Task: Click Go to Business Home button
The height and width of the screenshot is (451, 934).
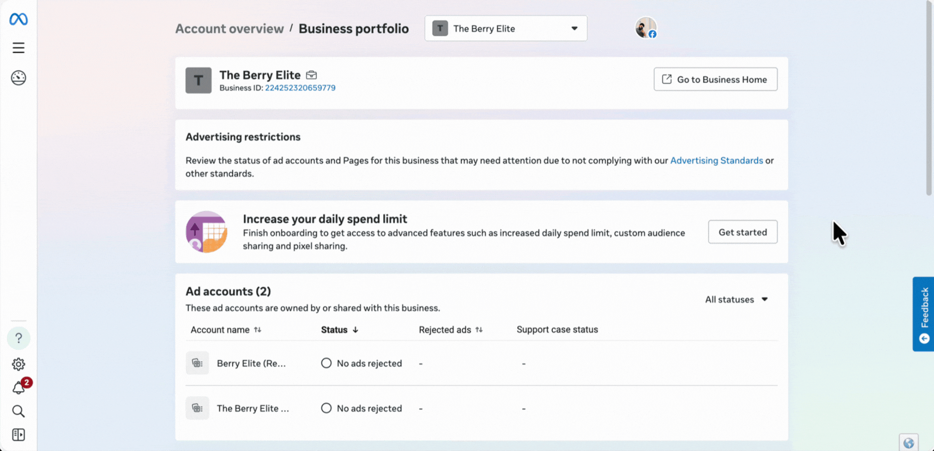Action: point(715,79)
